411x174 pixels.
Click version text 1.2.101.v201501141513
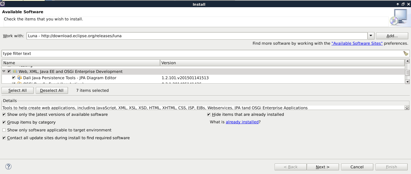[185, 78]
